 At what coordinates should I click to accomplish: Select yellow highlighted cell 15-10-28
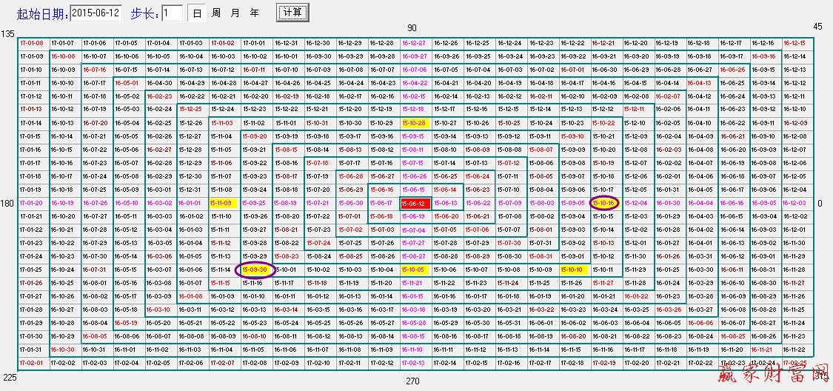[x=413, y=123]
